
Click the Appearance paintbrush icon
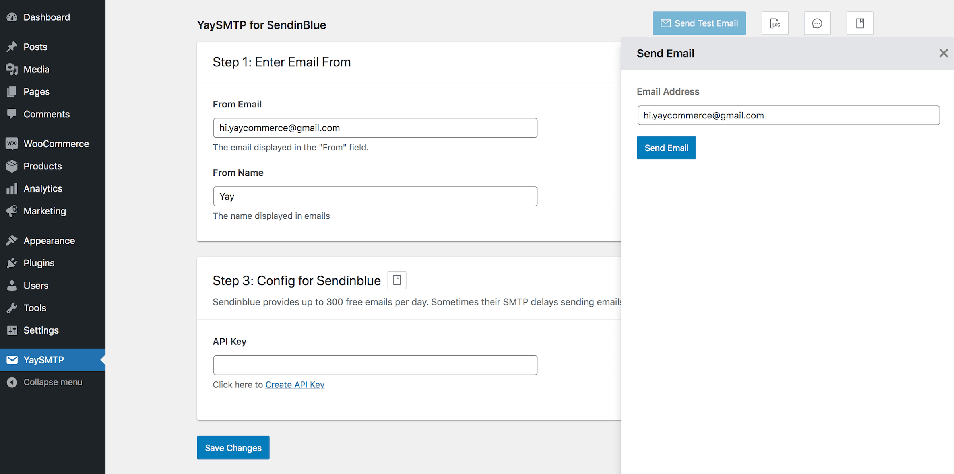point(12,241)
